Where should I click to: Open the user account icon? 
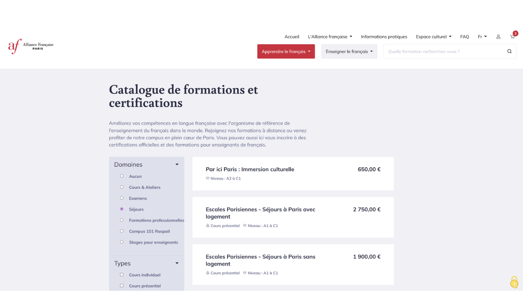click(x=498, y=37)
